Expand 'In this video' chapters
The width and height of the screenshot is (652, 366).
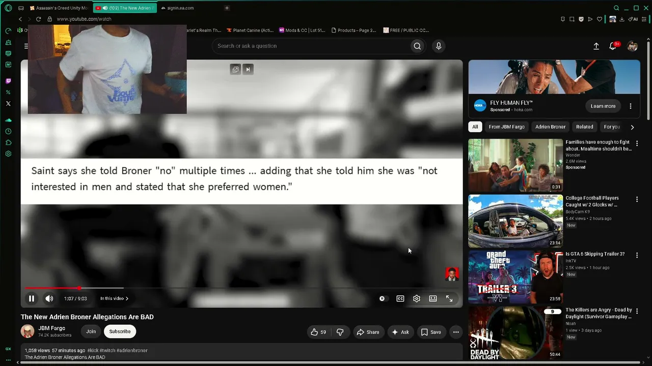pyautogui.click(x=115, y=298)
